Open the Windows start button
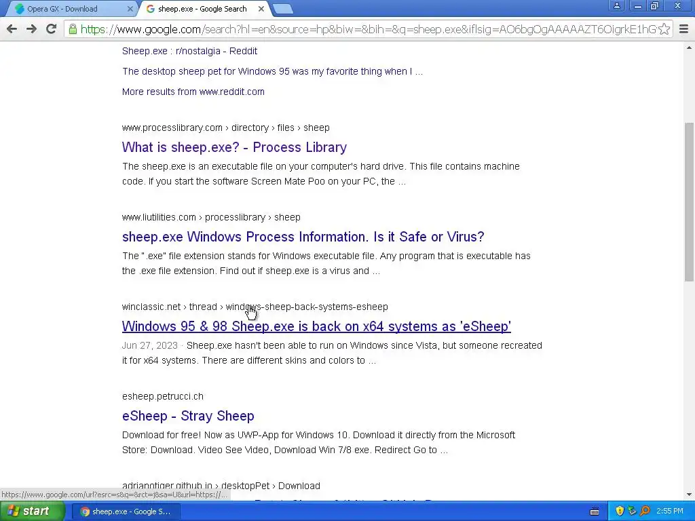Image resolution: width=695 pixels, height=521 pixels. pos(33,512)
